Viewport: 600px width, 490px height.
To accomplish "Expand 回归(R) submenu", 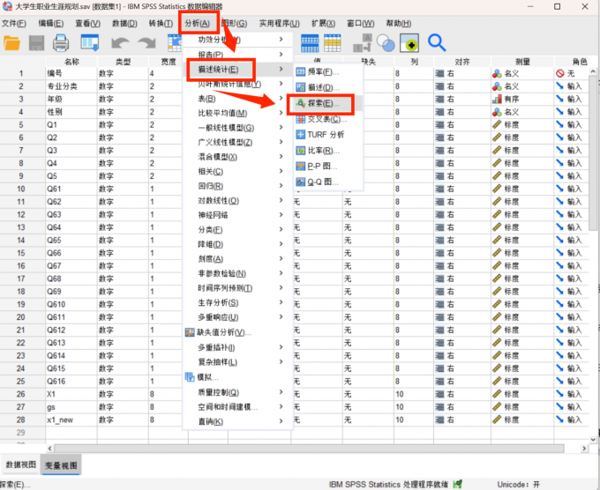I will pos(237,186).
